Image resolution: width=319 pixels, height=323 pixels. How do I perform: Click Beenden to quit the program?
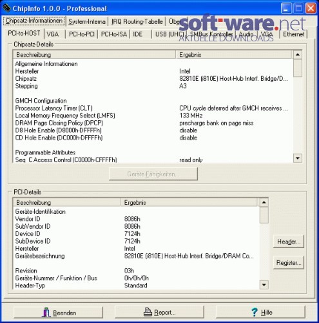(58, 313)
